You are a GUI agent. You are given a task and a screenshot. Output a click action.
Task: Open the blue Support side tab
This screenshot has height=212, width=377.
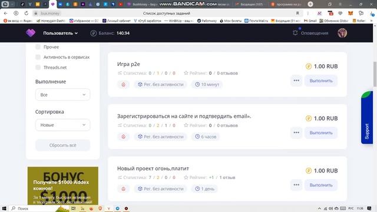click(x=367, y=118)
